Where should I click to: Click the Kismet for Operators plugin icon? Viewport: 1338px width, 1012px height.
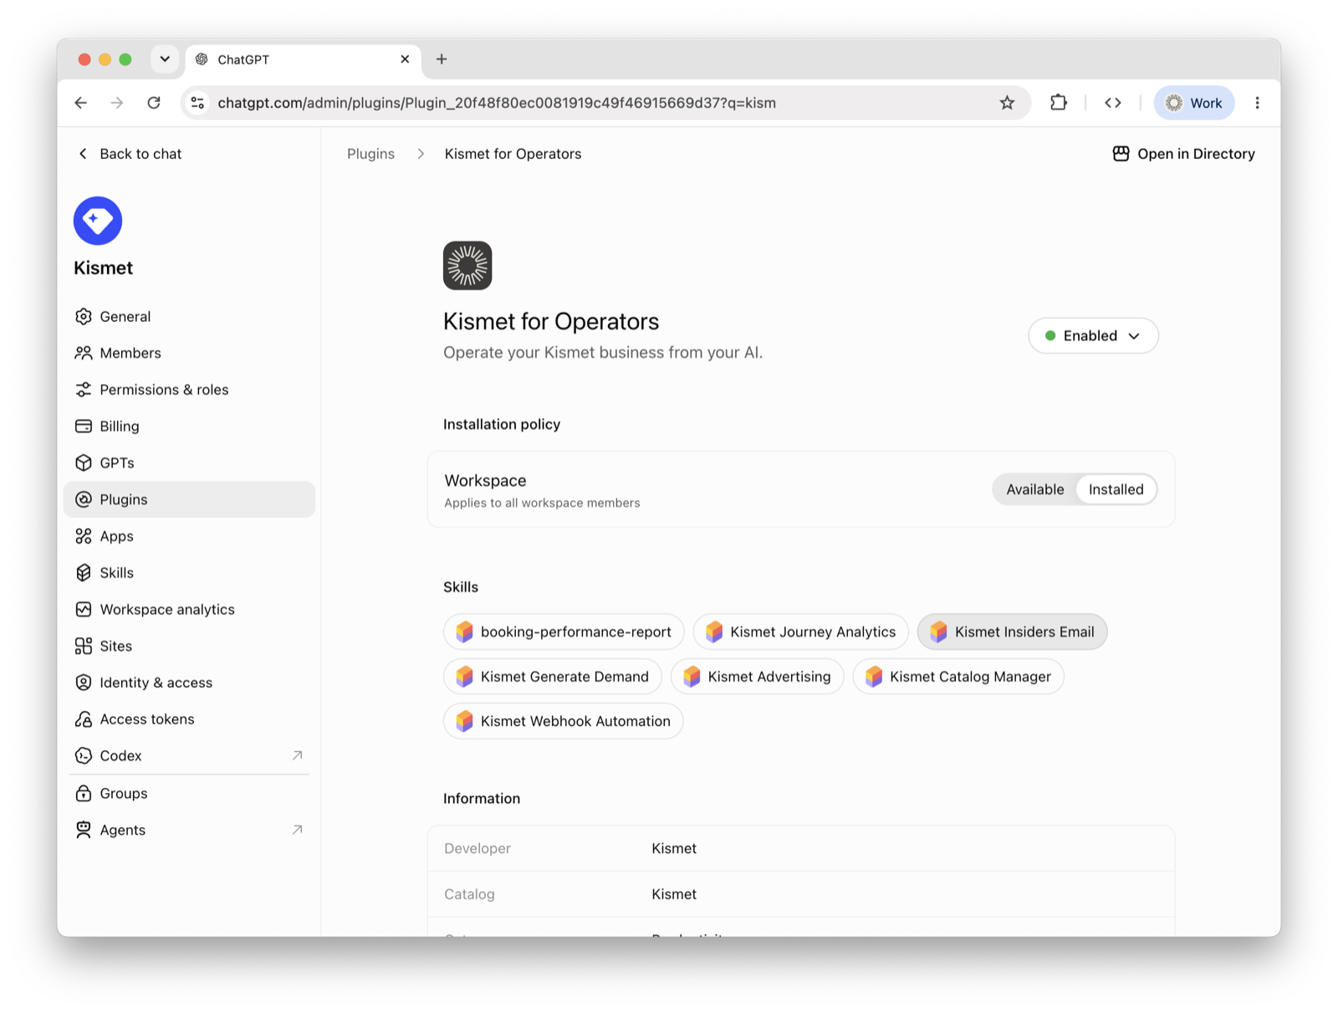[467, 266]
